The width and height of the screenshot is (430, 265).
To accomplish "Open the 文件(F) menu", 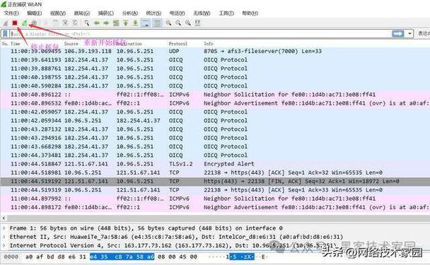I will [x=11, y=13].
